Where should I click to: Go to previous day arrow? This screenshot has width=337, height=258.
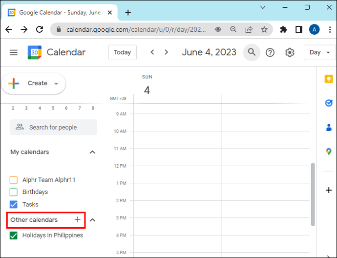coord(152,52)
